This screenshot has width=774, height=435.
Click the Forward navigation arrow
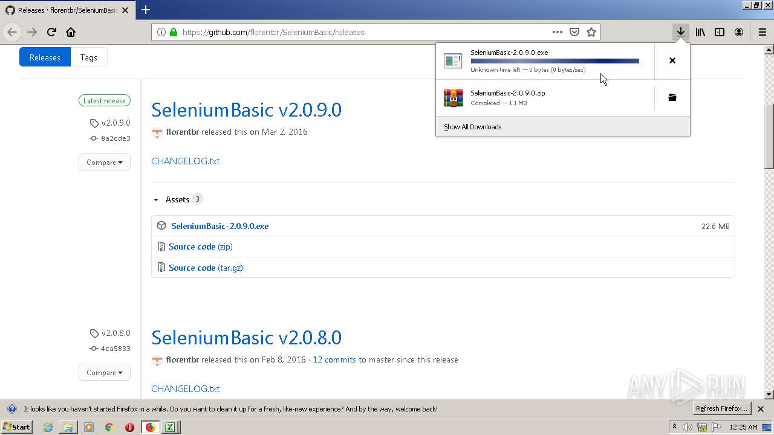coord(32,32)
